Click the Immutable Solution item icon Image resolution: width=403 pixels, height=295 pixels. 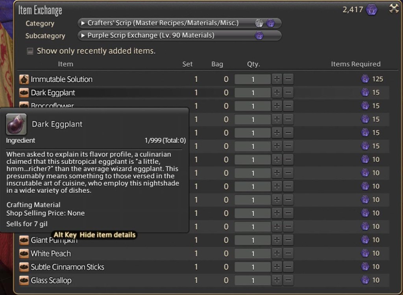[x=24, y=79]
